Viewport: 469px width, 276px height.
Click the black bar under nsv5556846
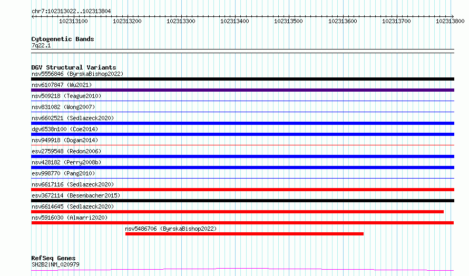click(x=242, y=79)
